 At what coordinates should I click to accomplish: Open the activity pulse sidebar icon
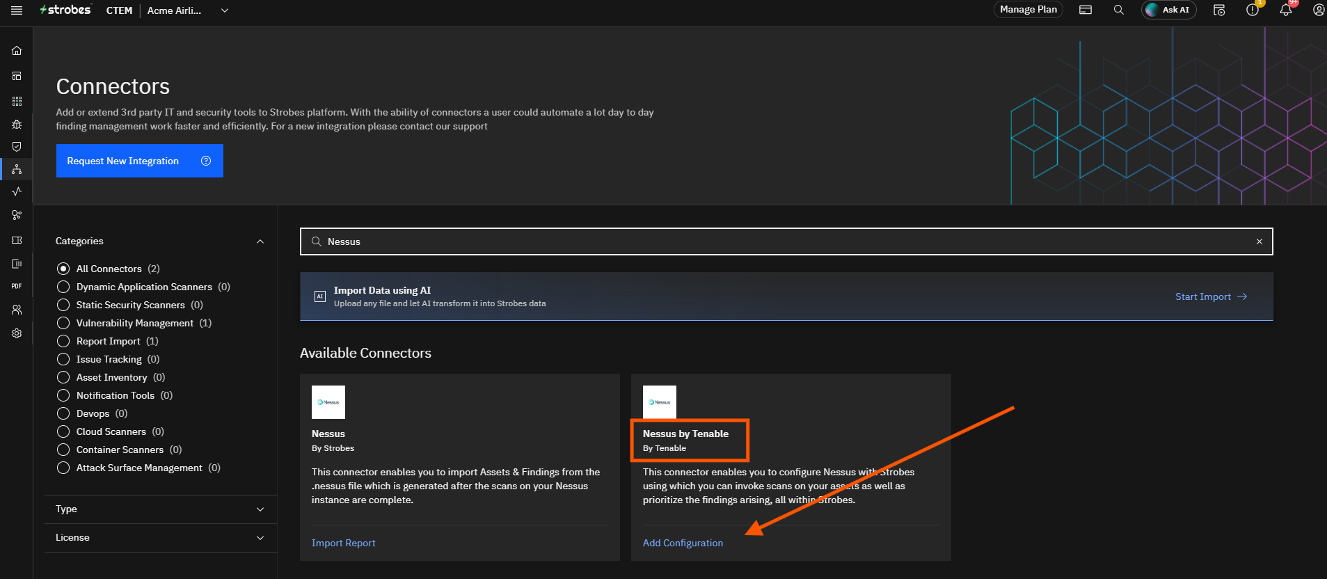(17, 191)
